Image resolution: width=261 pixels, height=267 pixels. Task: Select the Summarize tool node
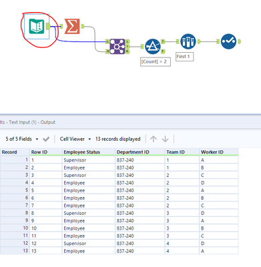pos(72,27)
